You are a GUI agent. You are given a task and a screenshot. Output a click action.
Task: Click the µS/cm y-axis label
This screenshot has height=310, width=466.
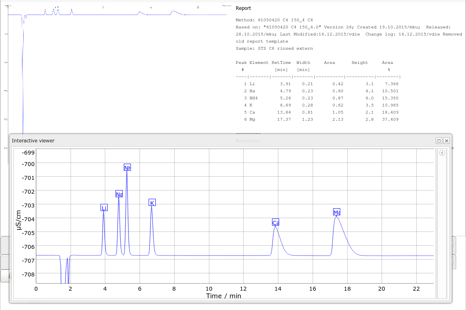(x=18, y=220)
